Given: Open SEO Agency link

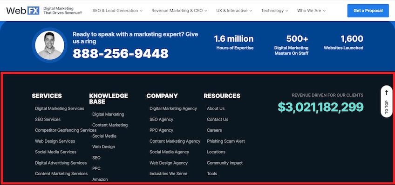Looking at the screenshot, I should 161,119.
